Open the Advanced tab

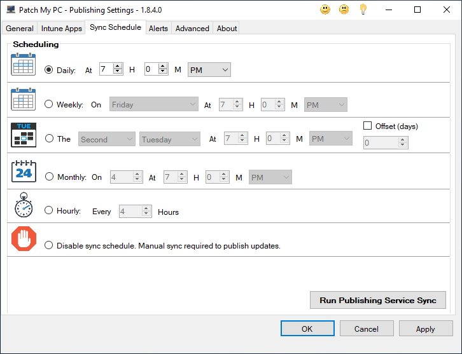tap(192, 28)
